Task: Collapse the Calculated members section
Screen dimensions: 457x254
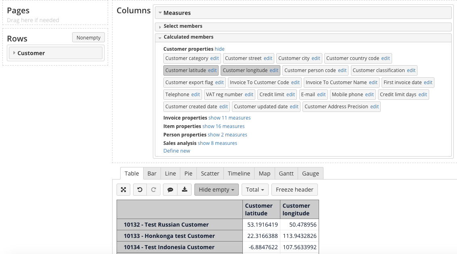Action: [x=188, y=37]
